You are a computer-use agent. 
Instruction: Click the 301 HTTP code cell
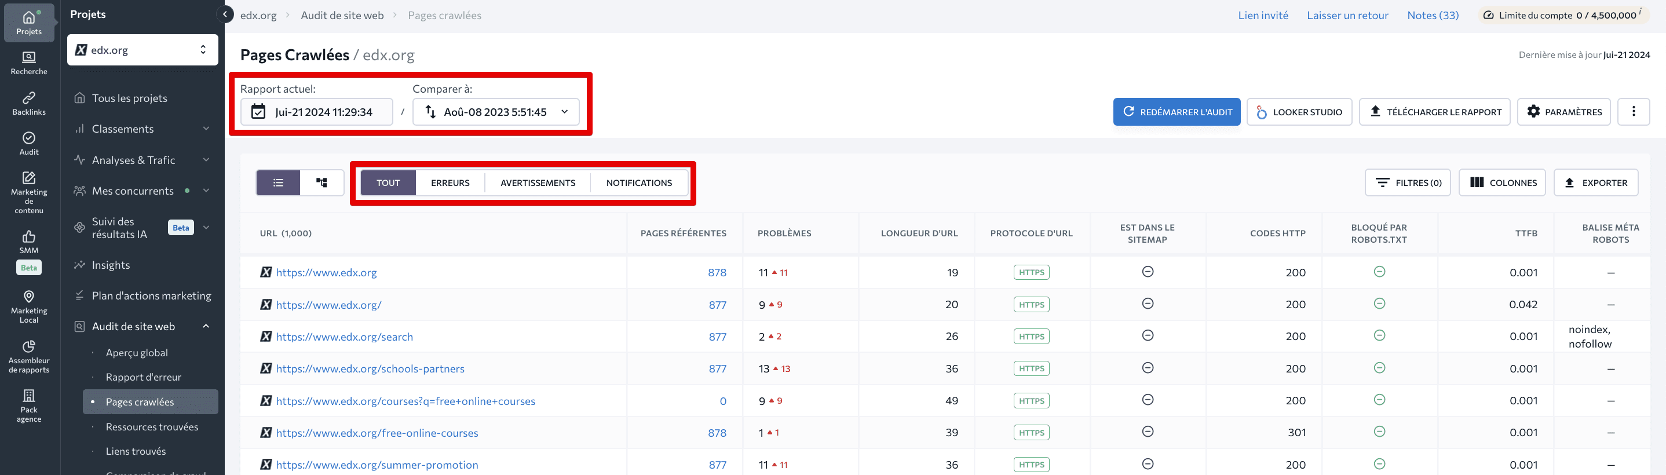click(1296, 432)
